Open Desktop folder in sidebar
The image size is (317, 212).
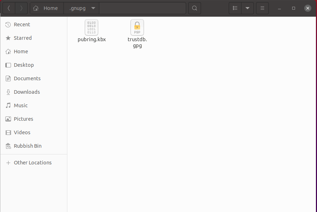point(23,65)
